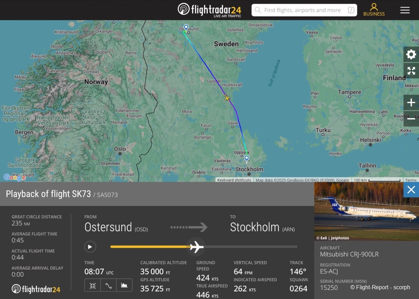Click the GPS altitude 35 725 FT value
Image resolution: width=419 pixels, height=299 pixels.
(x=155, y=289)
